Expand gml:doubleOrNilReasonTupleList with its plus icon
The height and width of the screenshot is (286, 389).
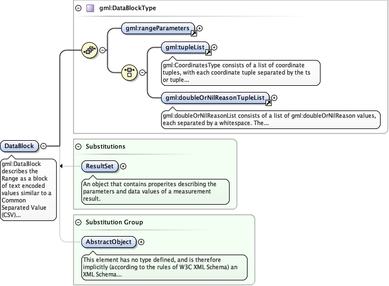point(274,98)
